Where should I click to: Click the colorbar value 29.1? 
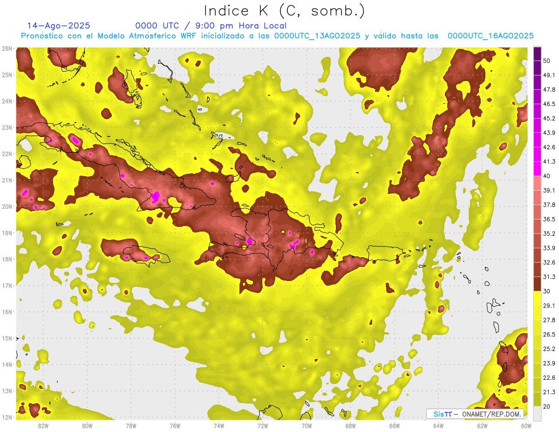tap(549, 306)
